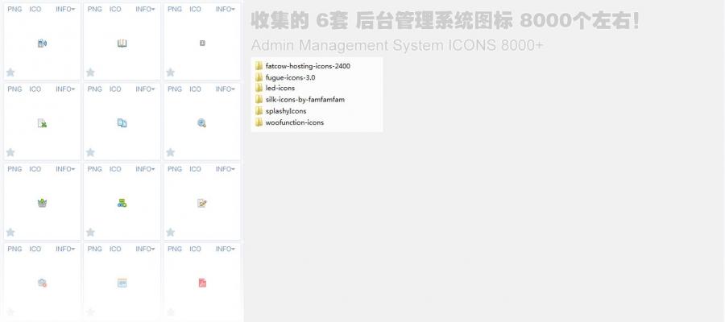Star the flowchart icon card
This screenshot has height=322, width=725.
[90, 232]
